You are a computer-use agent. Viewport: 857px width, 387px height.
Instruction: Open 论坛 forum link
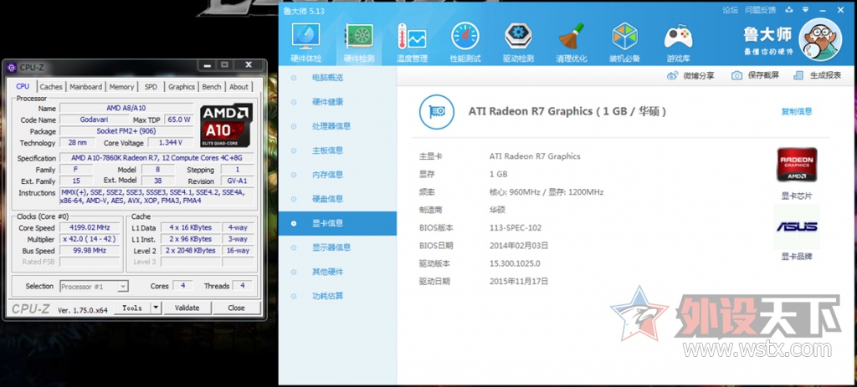click(730, 10)
